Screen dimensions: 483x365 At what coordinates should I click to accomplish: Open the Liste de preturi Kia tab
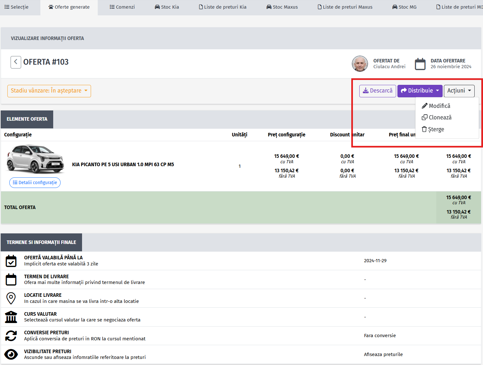pyautogui.click(x=223, y=7)
